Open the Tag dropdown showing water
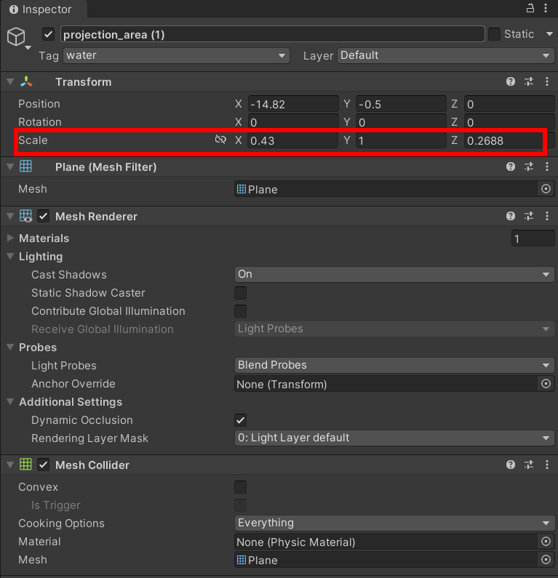The width and height of the screenshot is (558, 578). (x=176, y=56)
